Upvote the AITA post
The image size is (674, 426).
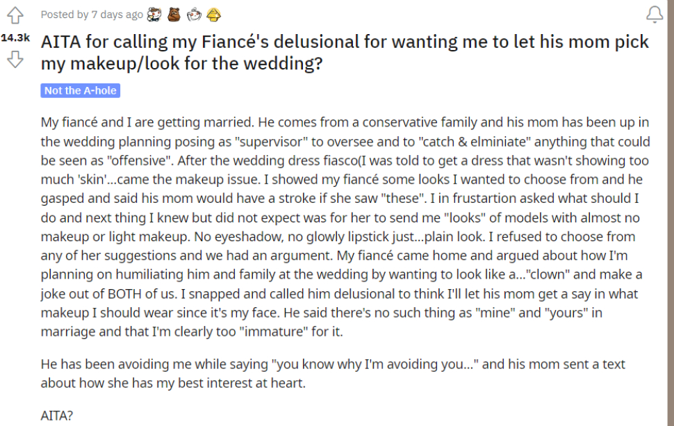[15, 15]
